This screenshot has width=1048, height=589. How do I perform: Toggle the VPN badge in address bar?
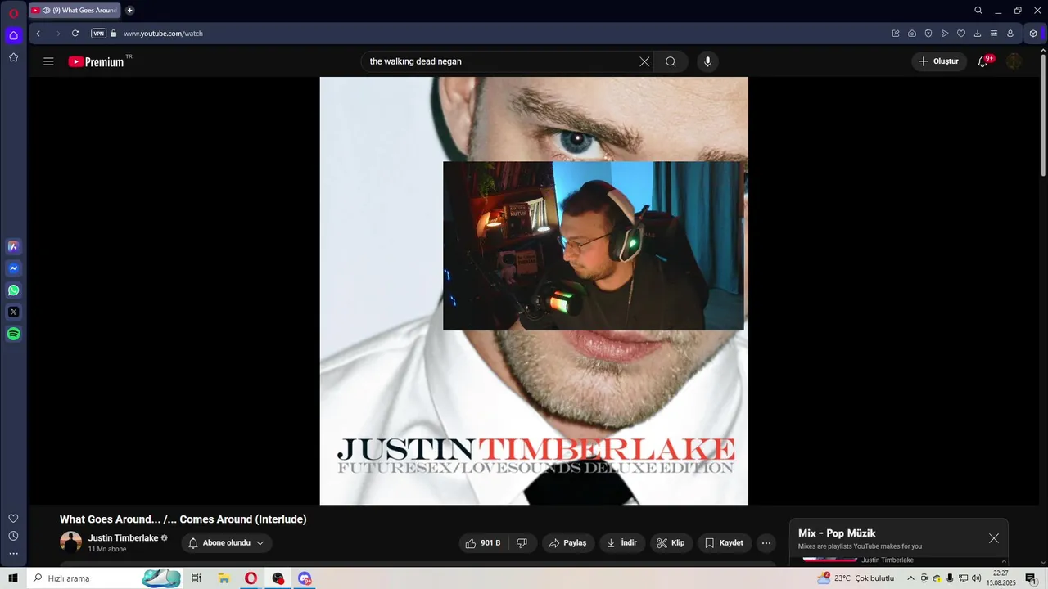point(98,34)
